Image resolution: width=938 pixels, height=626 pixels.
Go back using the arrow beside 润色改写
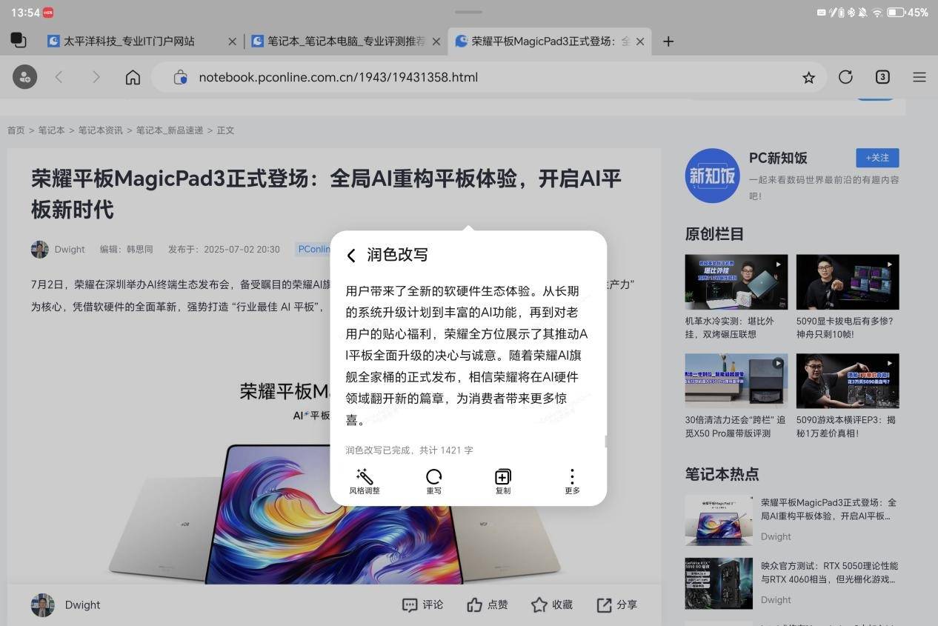pos(351,256)
